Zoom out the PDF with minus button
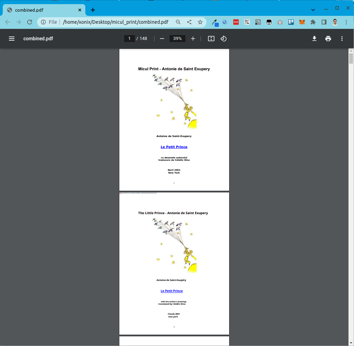The height and width of the screenshot is (346, 354). 162,39
